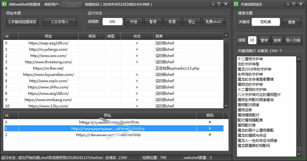Screen dimensions: 307x161
Task: Select row https://www.12ky.com/
Action: click(113, 106)
